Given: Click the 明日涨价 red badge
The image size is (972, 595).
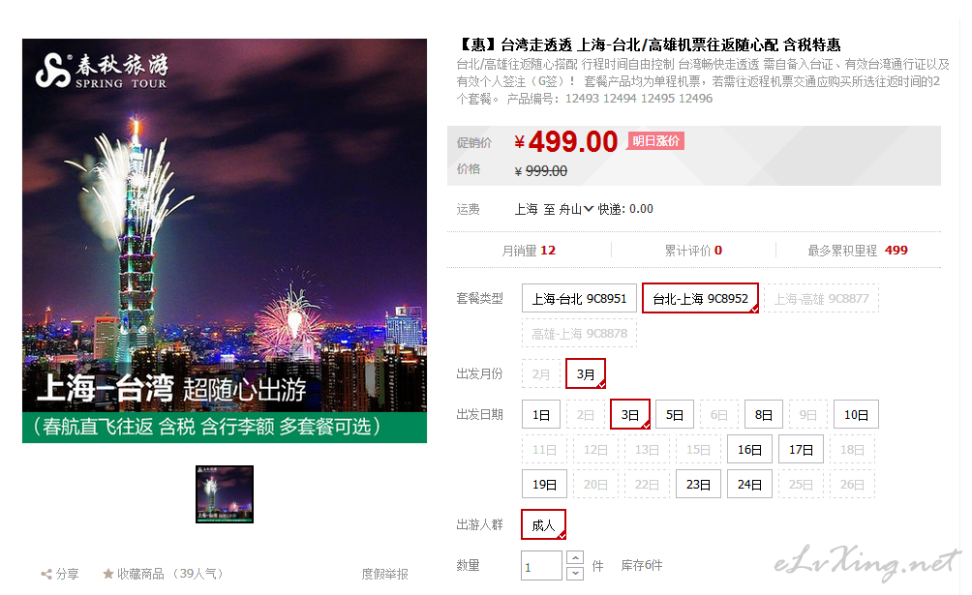Looking at the screenshot, I should [655, 140].
